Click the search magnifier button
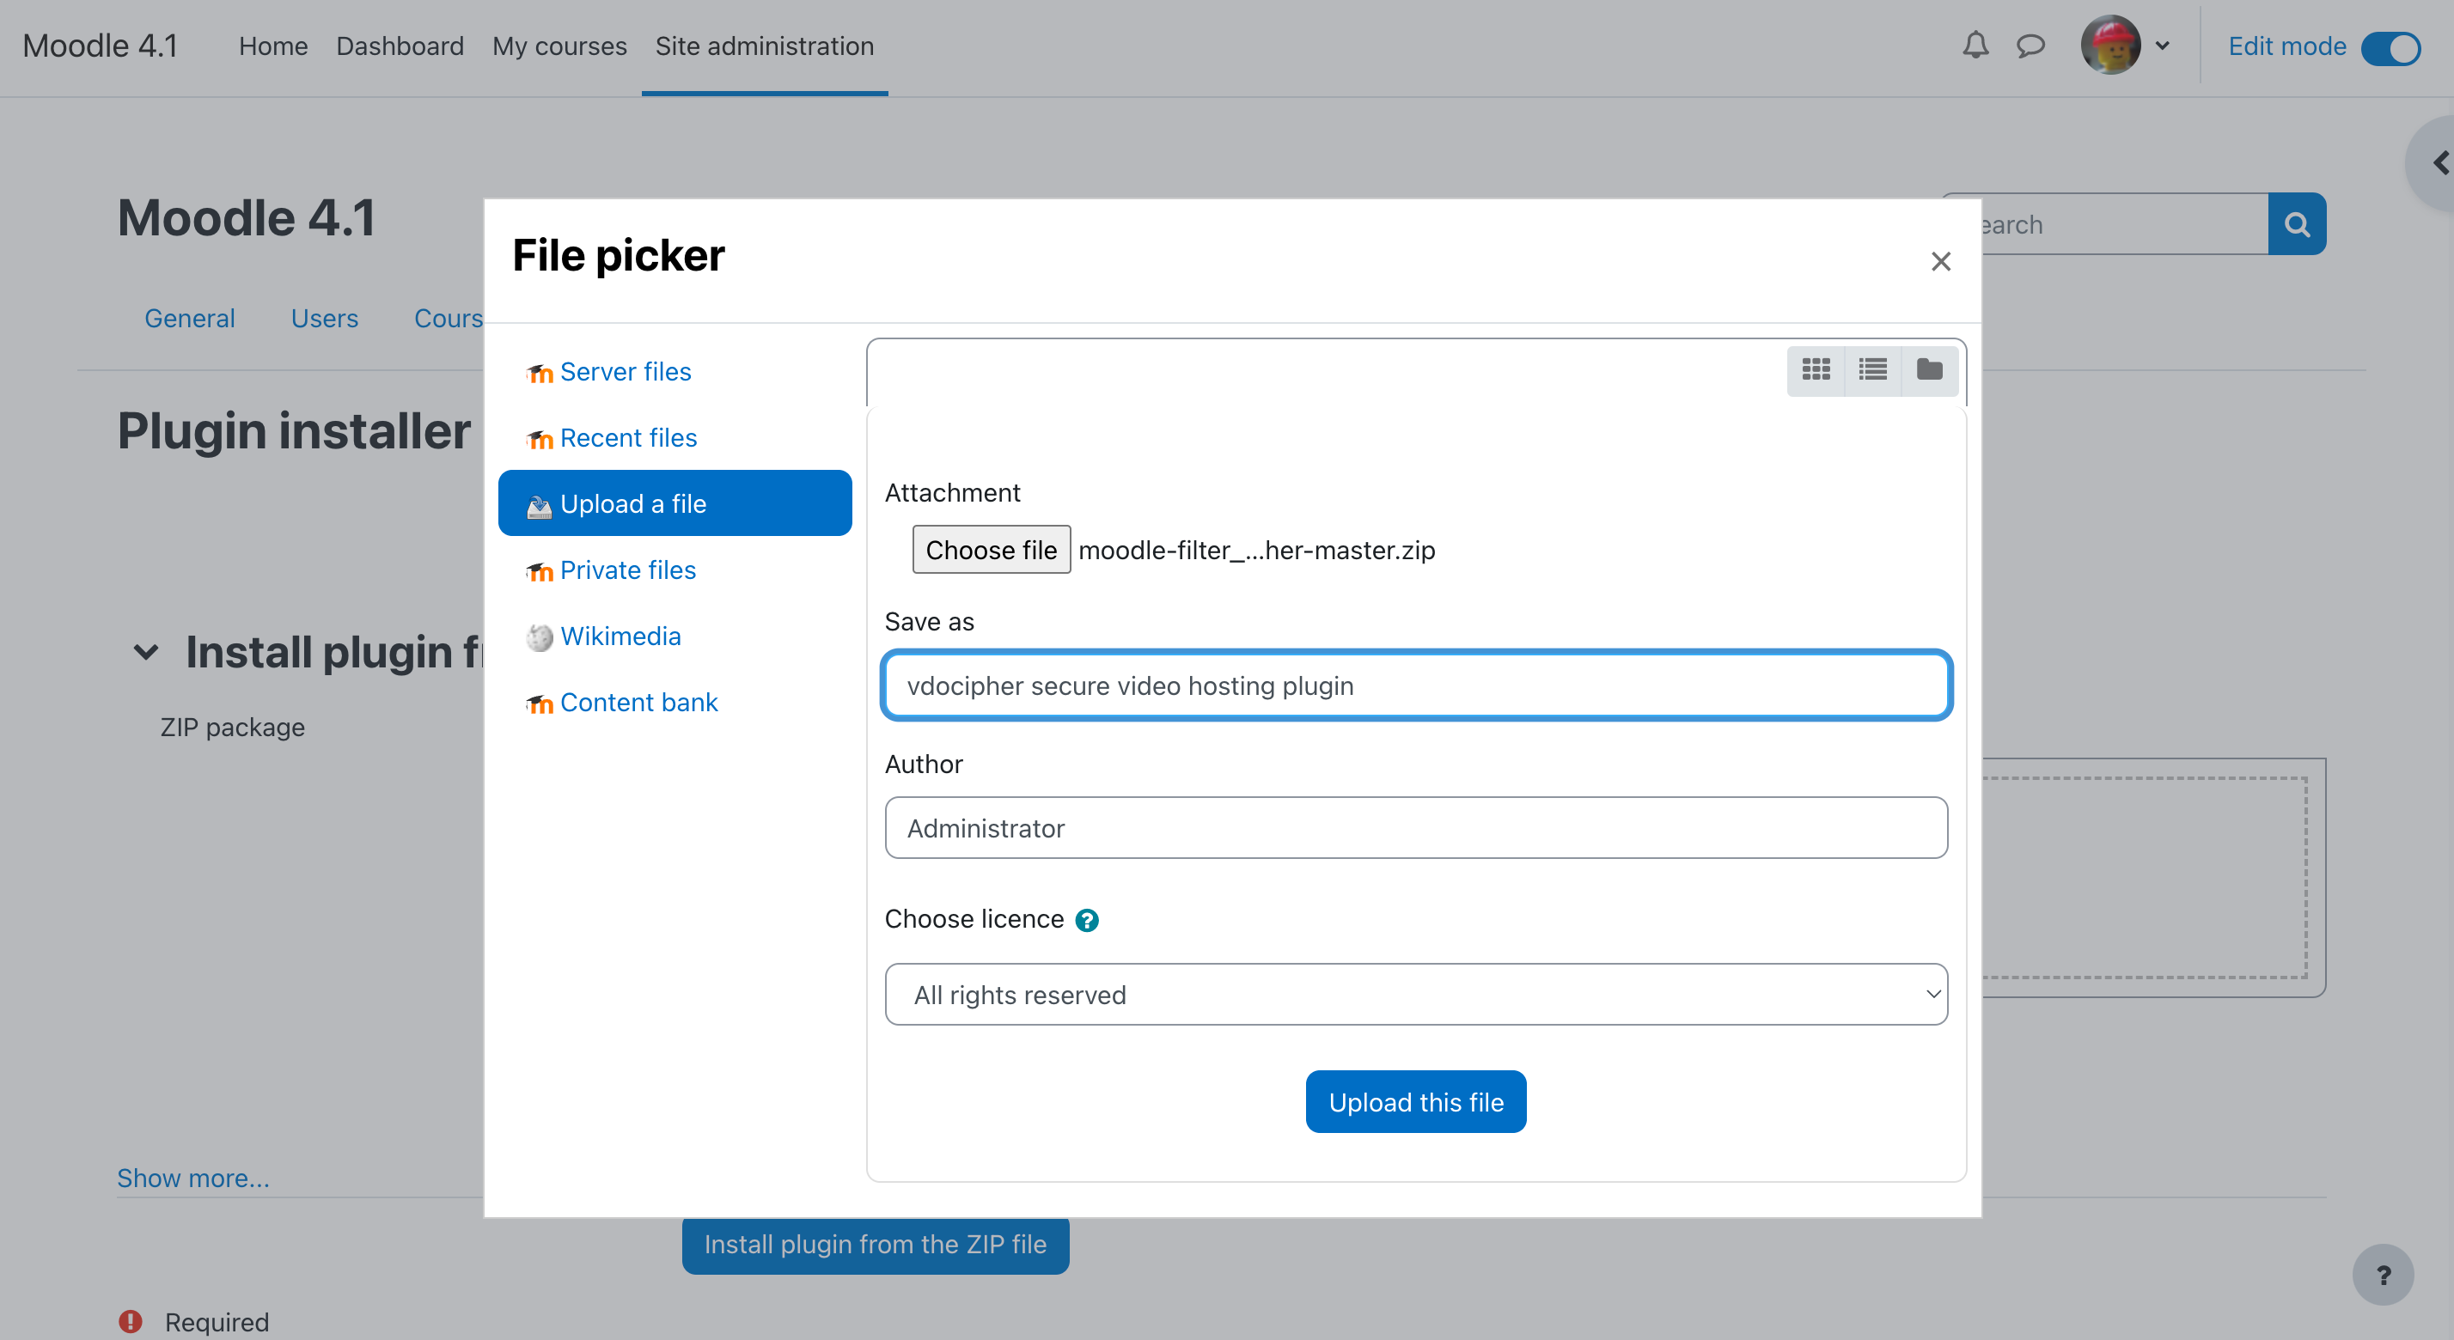Image resolution: width=2454 pixels, height=1340 pixels. tap(2296, 225)
